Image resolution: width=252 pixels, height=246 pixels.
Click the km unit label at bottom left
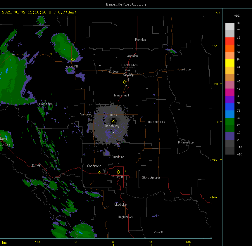pos(4,243)
